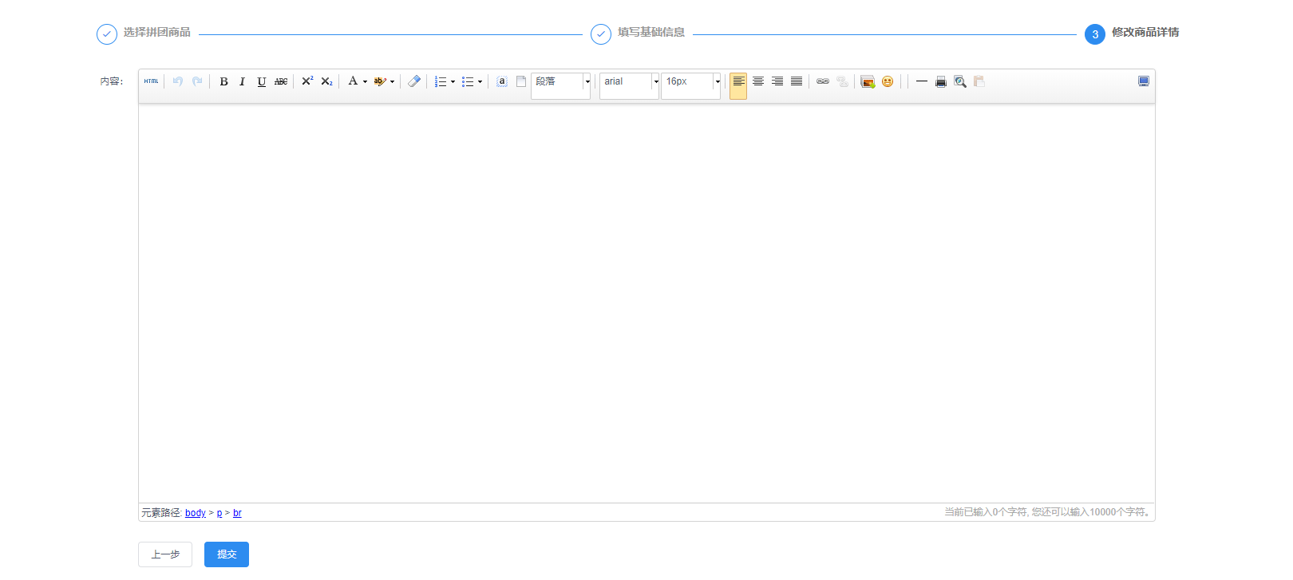1293x580 pixels.
Task: Insert a bulleted list
Action: (x=468, y=81)
